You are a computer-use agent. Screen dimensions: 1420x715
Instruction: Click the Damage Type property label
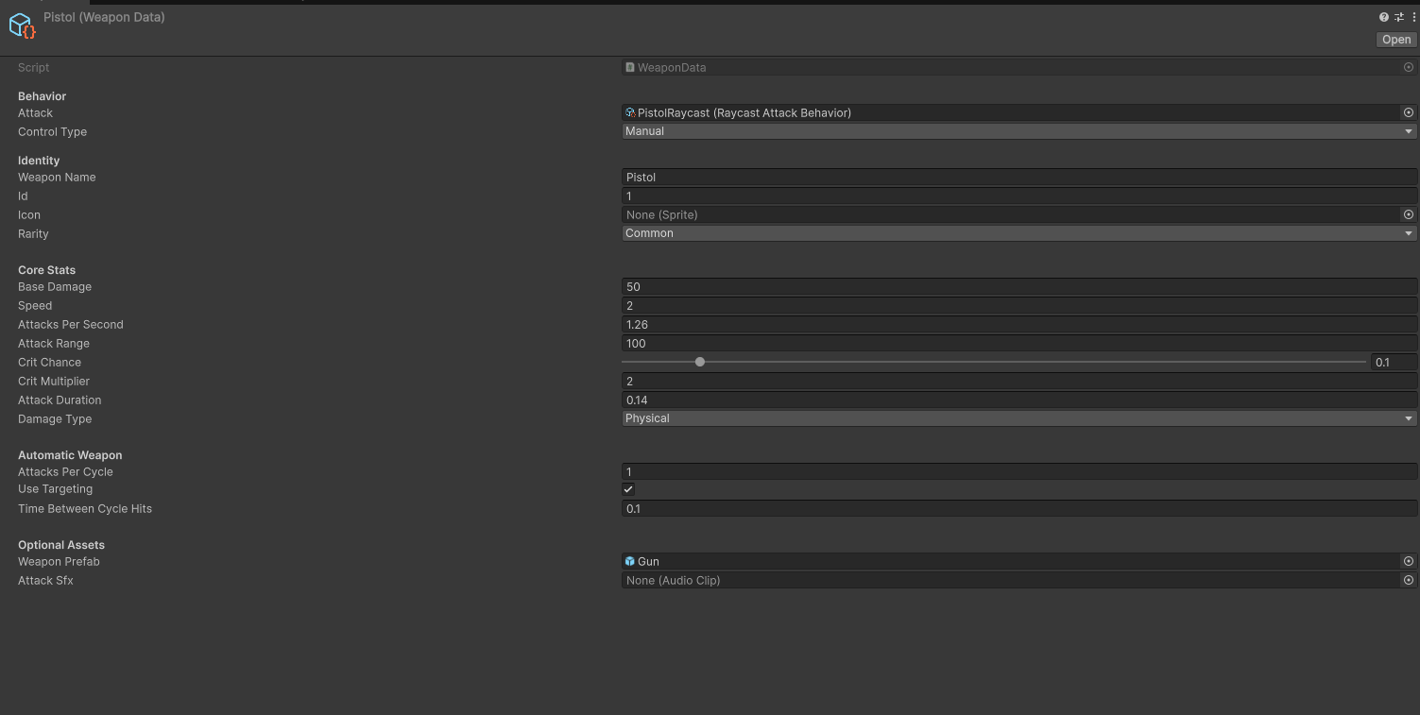(x=55, y=418)
